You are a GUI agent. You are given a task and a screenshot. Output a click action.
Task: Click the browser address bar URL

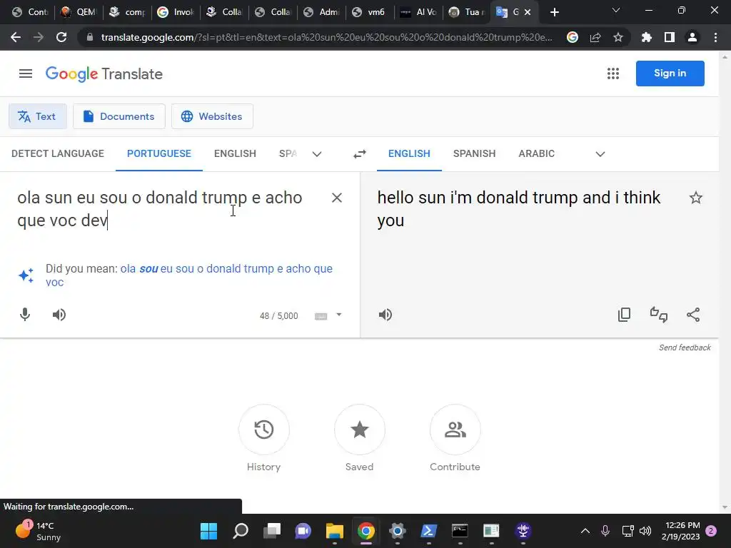326,37
